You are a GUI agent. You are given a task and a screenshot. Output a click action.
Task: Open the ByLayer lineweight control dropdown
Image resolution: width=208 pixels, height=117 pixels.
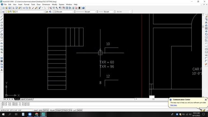point(106,12)
